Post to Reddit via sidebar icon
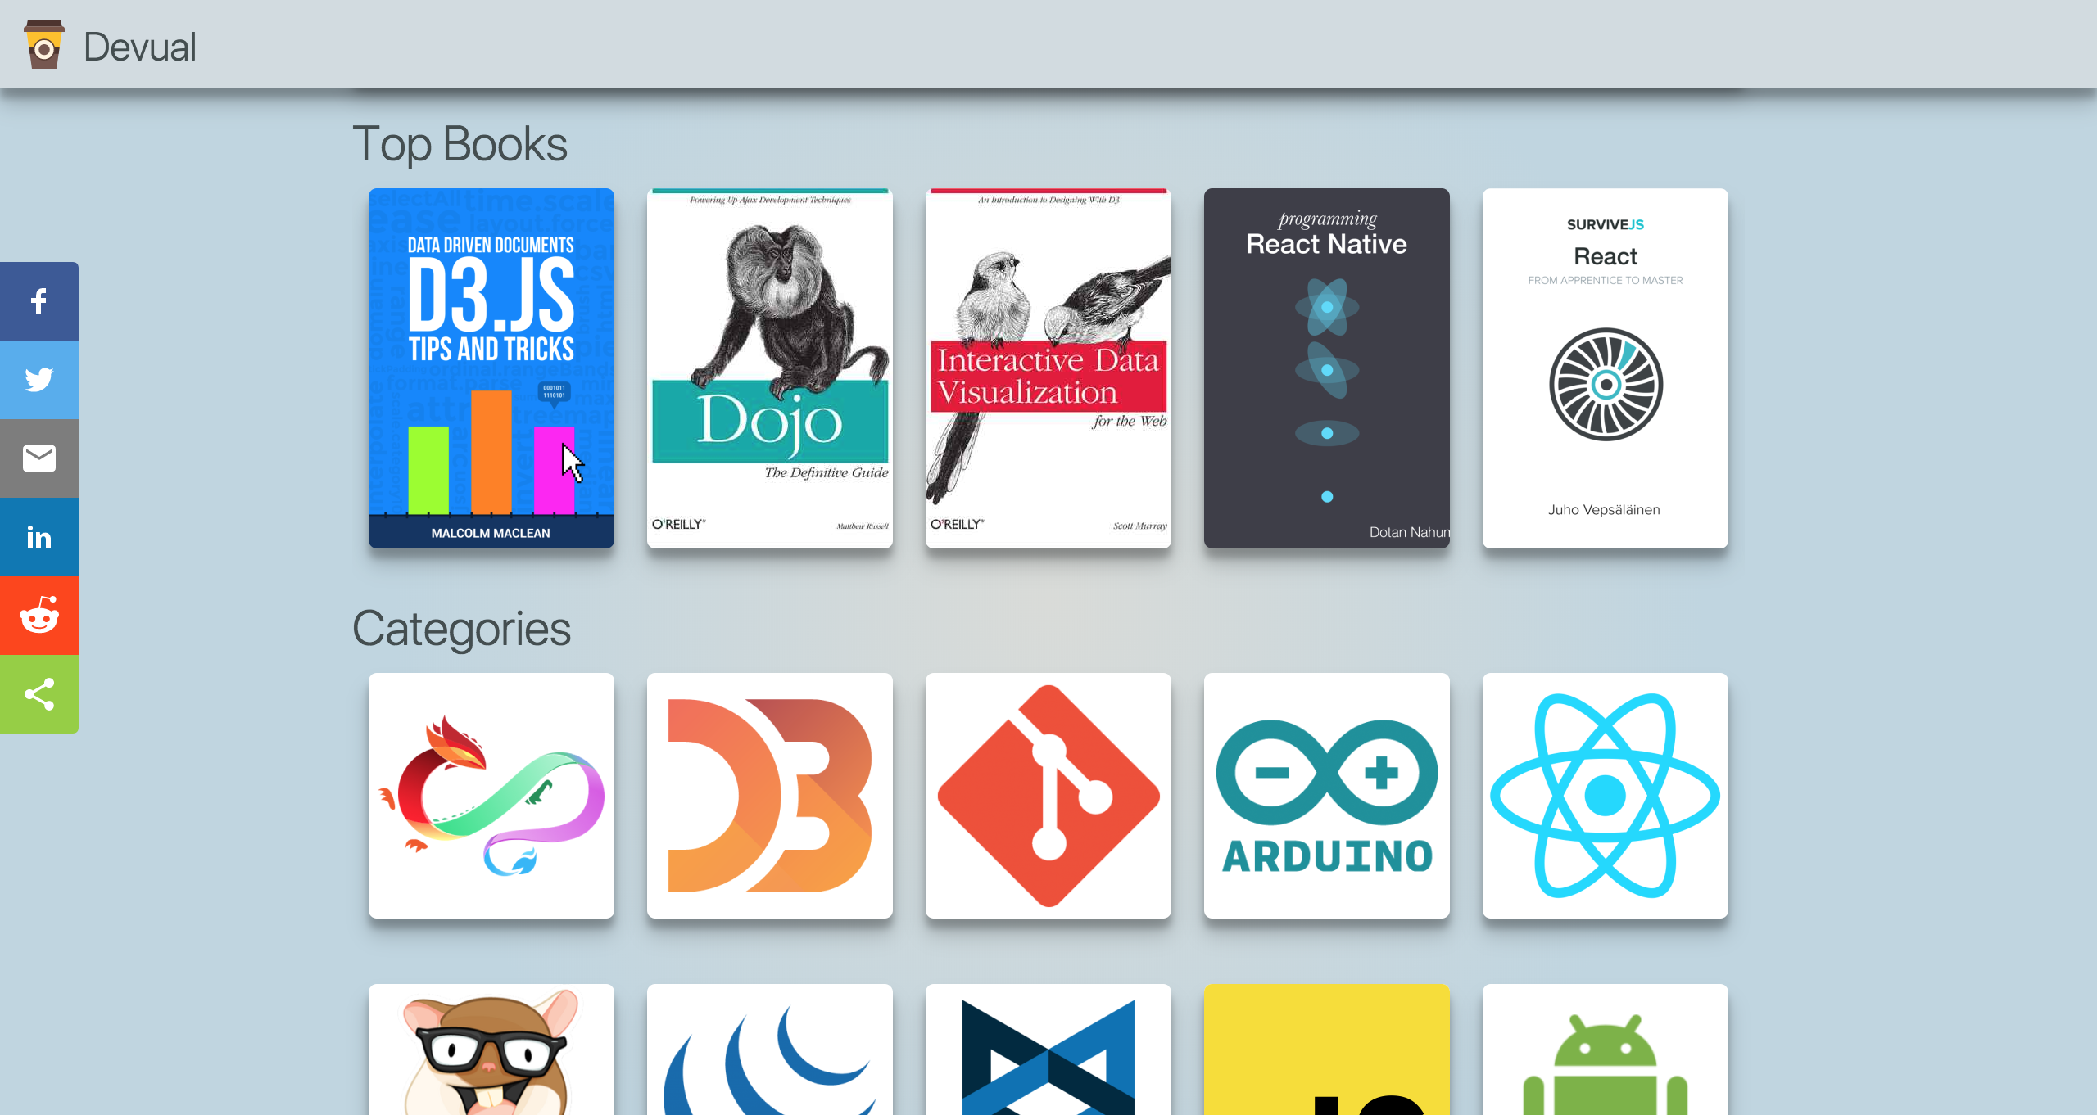Image resolution: width=2097 pixels, height=1115 pixels. pos(38,616)
